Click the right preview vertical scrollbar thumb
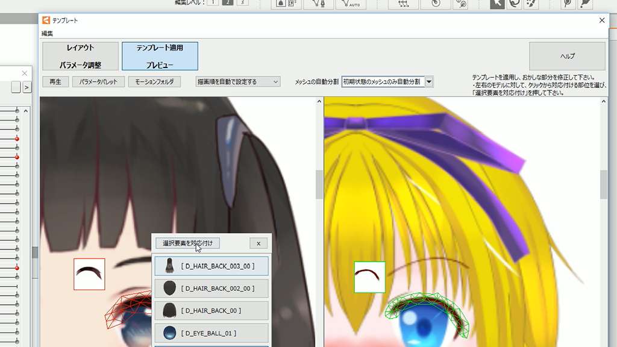 click(x=604, y=184)
